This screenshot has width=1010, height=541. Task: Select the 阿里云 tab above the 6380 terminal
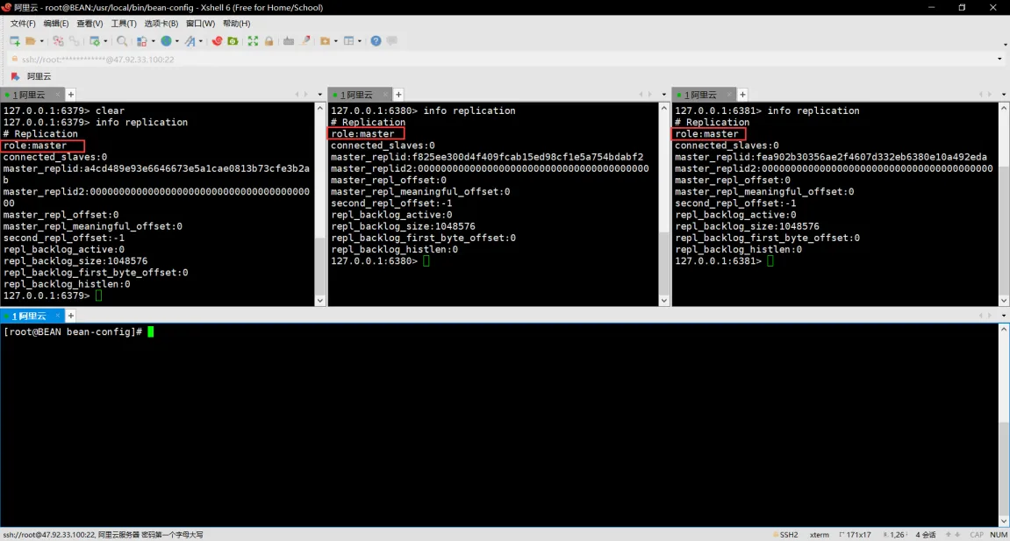pos(356,95)
